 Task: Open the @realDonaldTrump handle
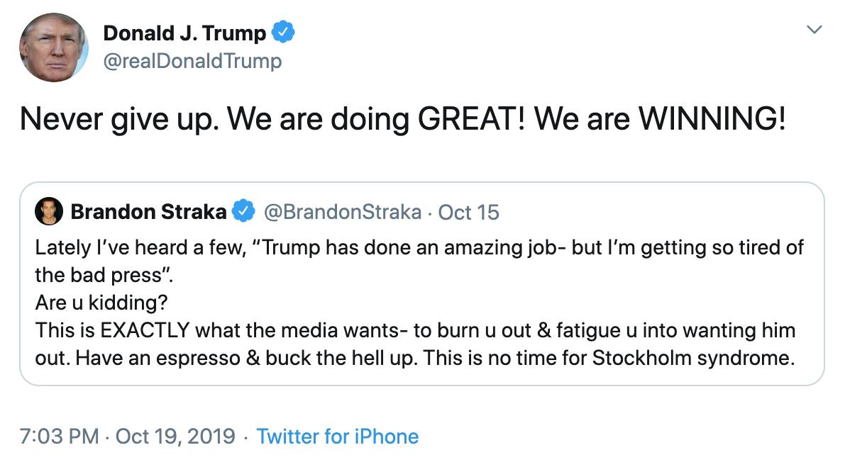(192, 62)
